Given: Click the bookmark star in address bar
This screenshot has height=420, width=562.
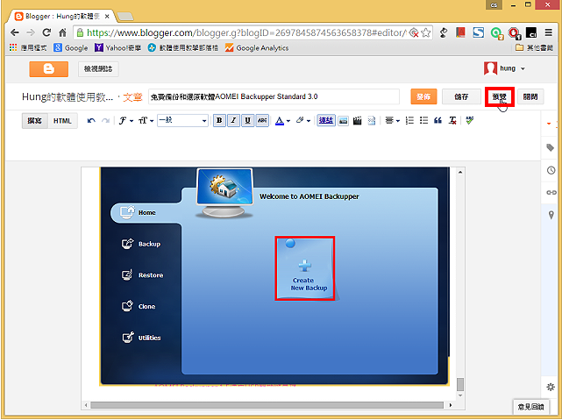Looking at the screenshot, I should click(426, 33).
